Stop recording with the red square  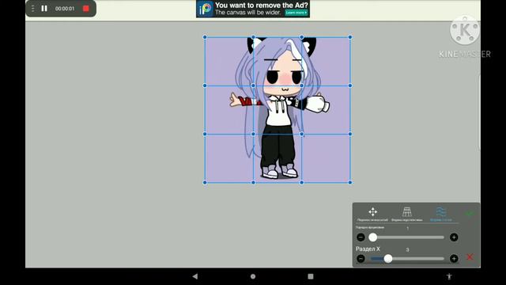point(86,9)
